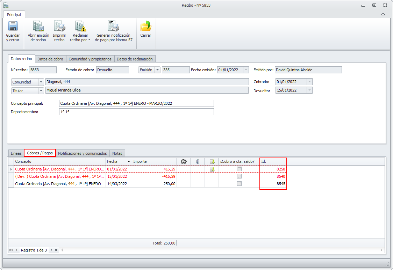Go to last record in navigator
Screen dimensions: 393x270
pos(57,250)
